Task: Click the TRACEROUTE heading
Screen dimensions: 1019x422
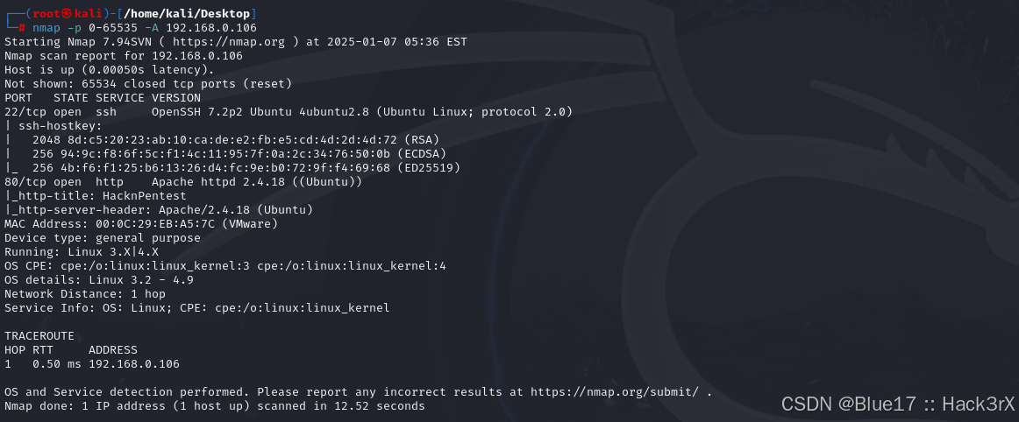Action: click(39, 336)
